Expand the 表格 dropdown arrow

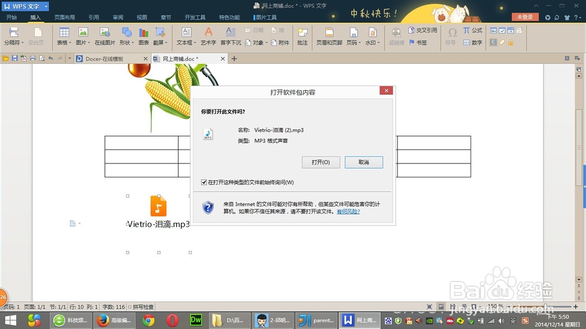click(70, 43)
